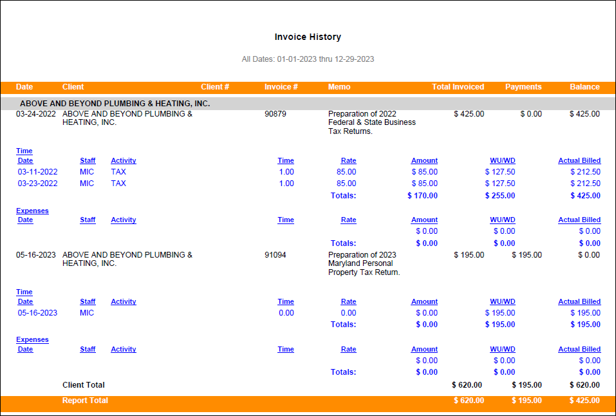This screenshot has width=616, height=416.
Task: Click the Client # column header
Action: pyautogui.click(x=215, y=87)
